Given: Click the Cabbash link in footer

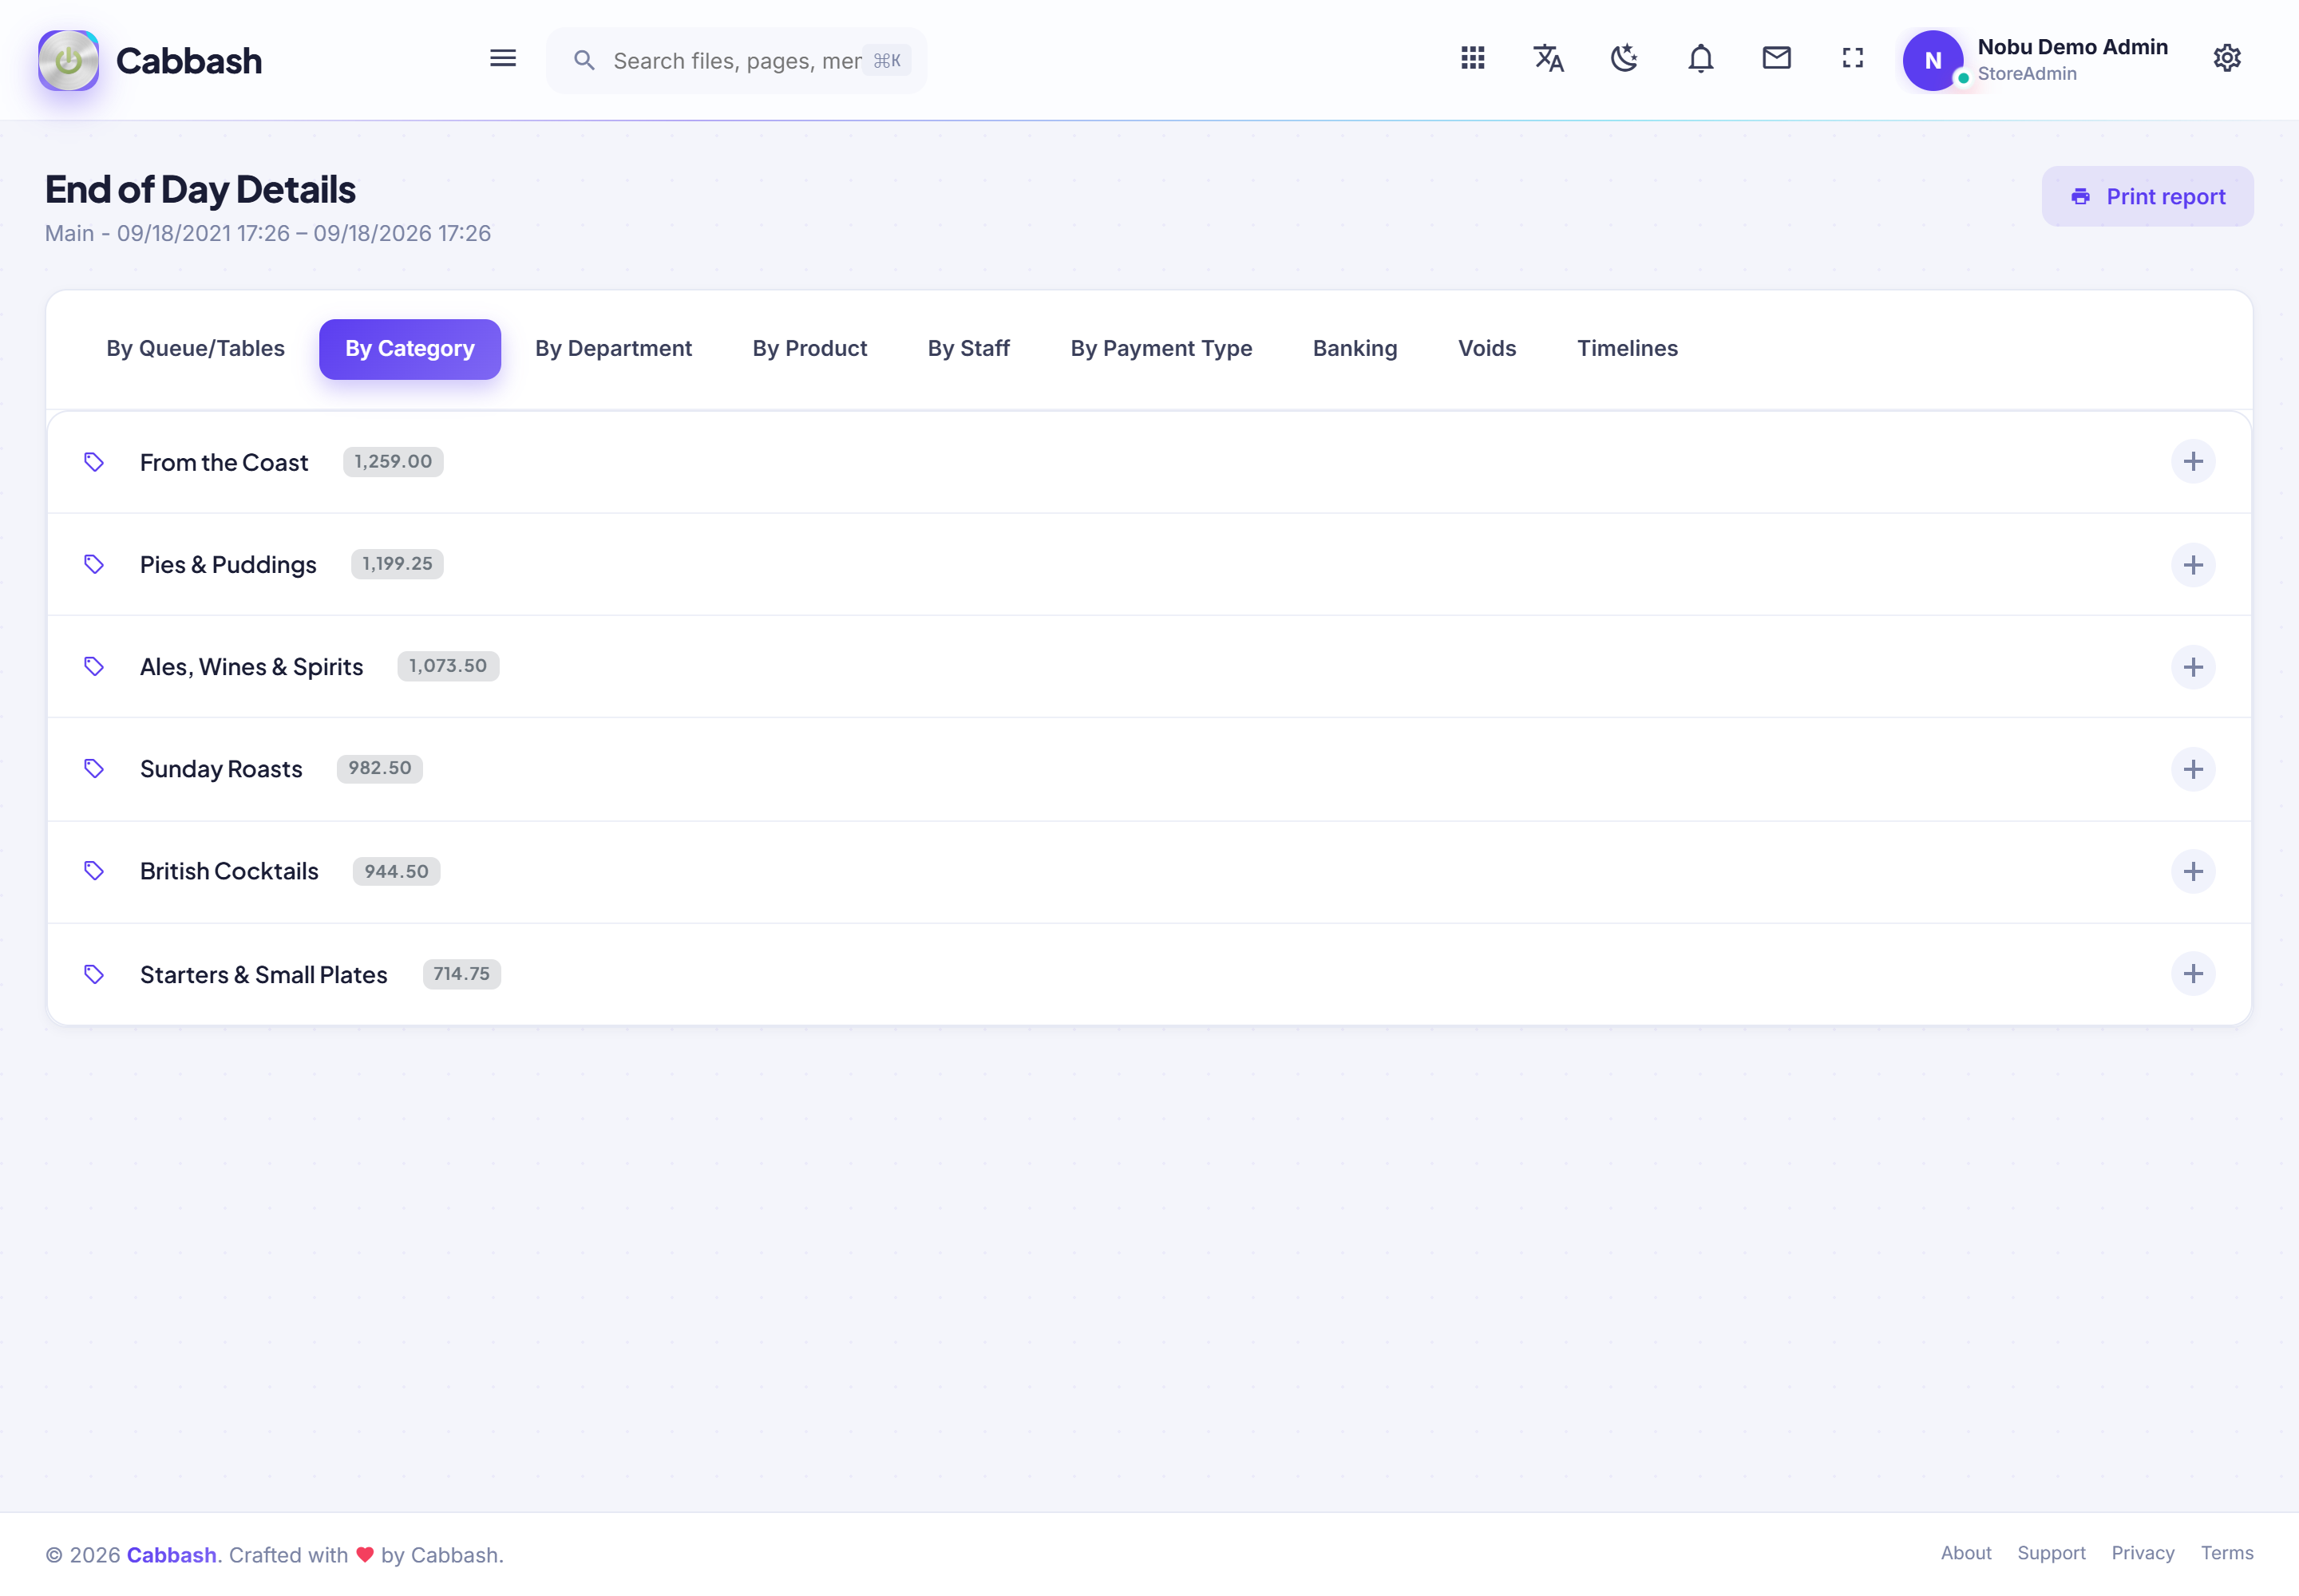Looking at the screenshot, I should coord(171,1555).
